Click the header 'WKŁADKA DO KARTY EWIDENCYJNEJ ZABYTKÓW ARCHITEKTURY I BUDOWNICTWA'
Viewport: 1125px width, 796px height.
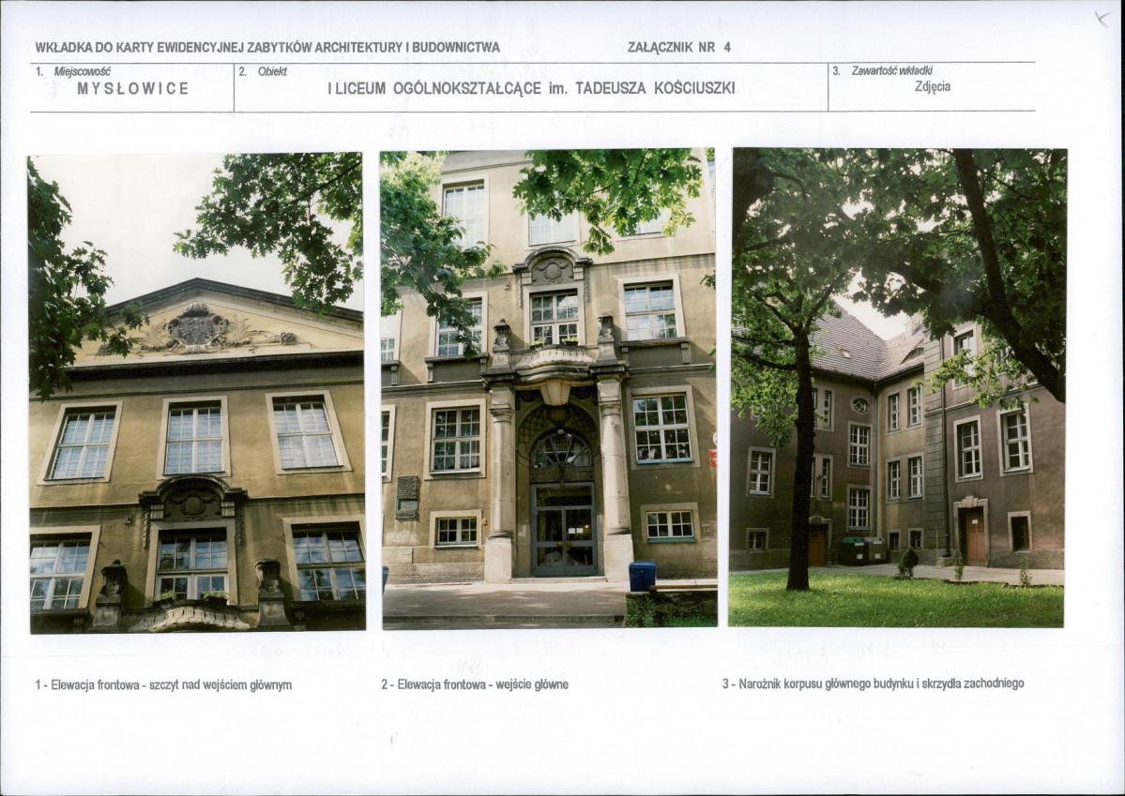click(267, 47)
